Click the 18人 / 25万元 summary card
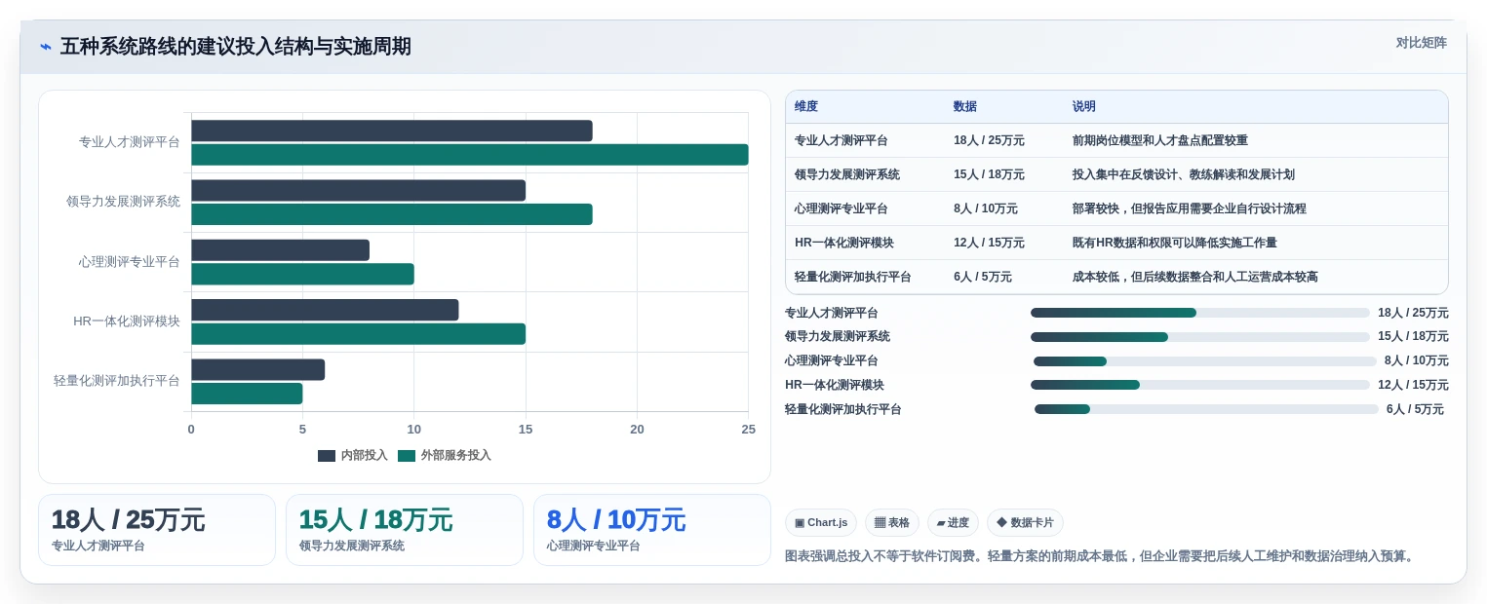Image resolution: width=1487 pixels, height=604 pixels. [x=157, y=530]
